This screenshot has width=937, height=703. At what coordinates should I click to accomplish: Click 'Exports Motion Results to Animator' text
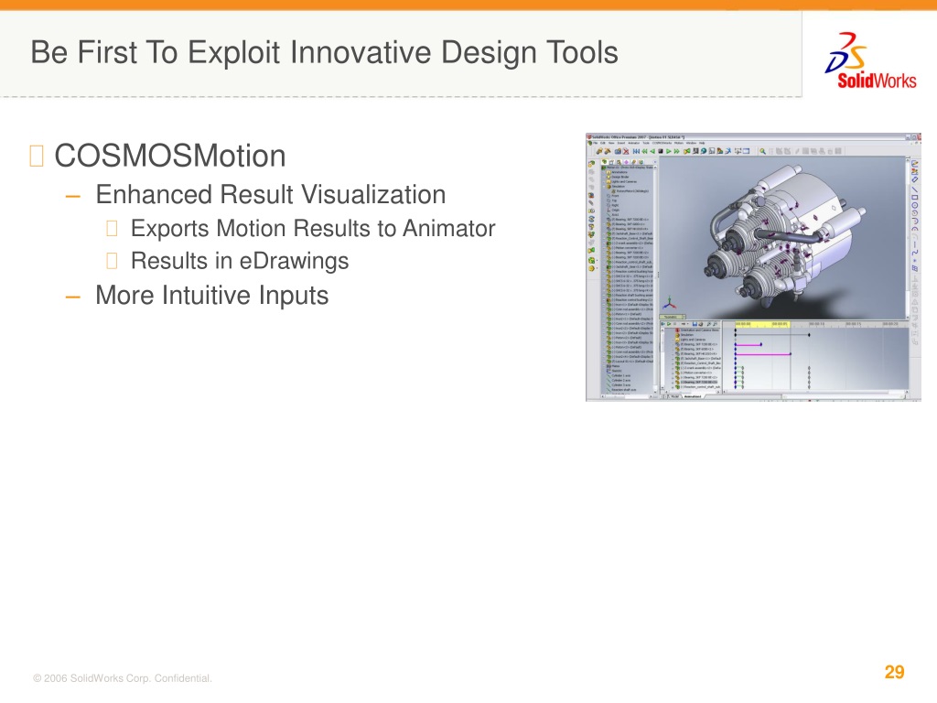313,228
